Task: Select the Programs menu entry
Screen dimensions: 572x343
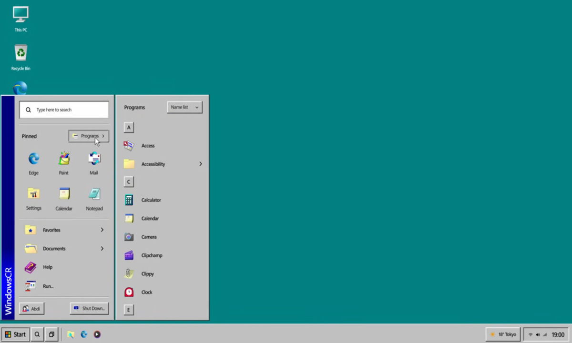Action: [x=89, y=136]
